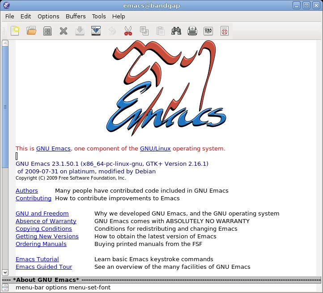Click the vertical scrollbar down arrow
This screenshot has height=293, width=323.
click(5, 272)
